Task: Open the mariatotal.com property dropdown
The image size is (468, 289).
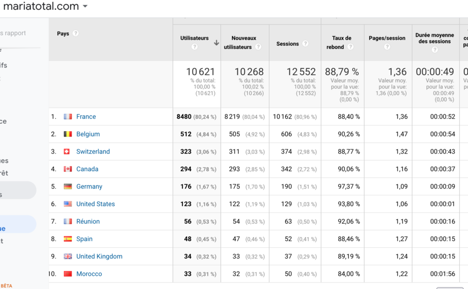Action: point(85,7)
